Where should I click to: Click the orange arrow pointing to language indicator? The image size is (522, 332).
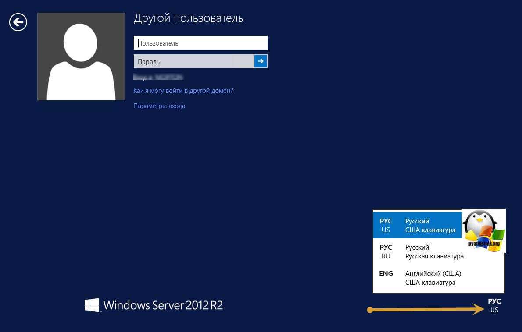coord(425,310)
